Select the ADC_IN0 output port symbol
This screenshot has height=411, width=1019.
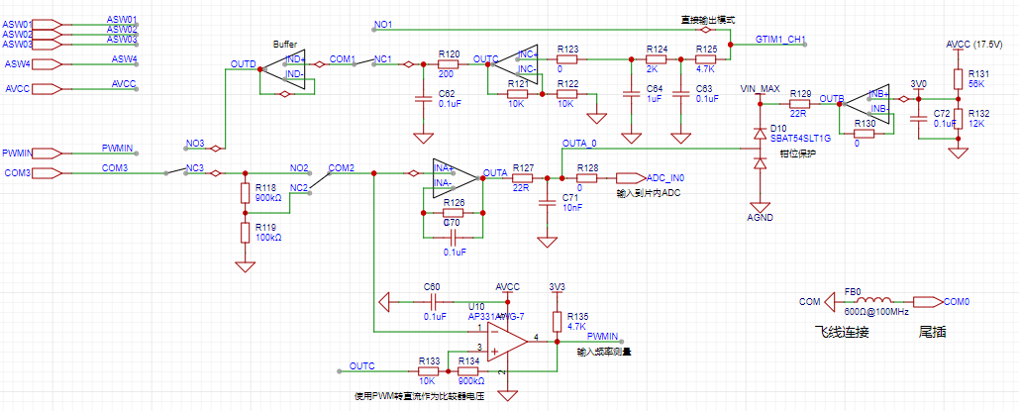point(631,177)
